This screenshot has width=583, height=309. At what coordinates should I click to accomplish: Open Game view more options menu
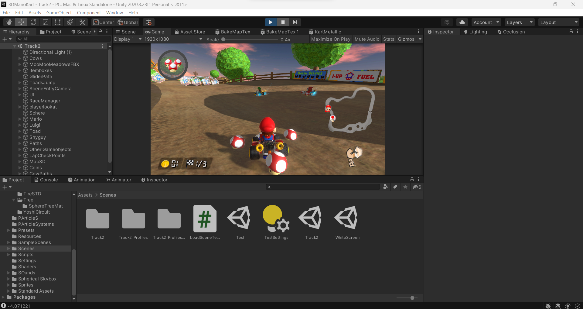[x=418, y=32]
